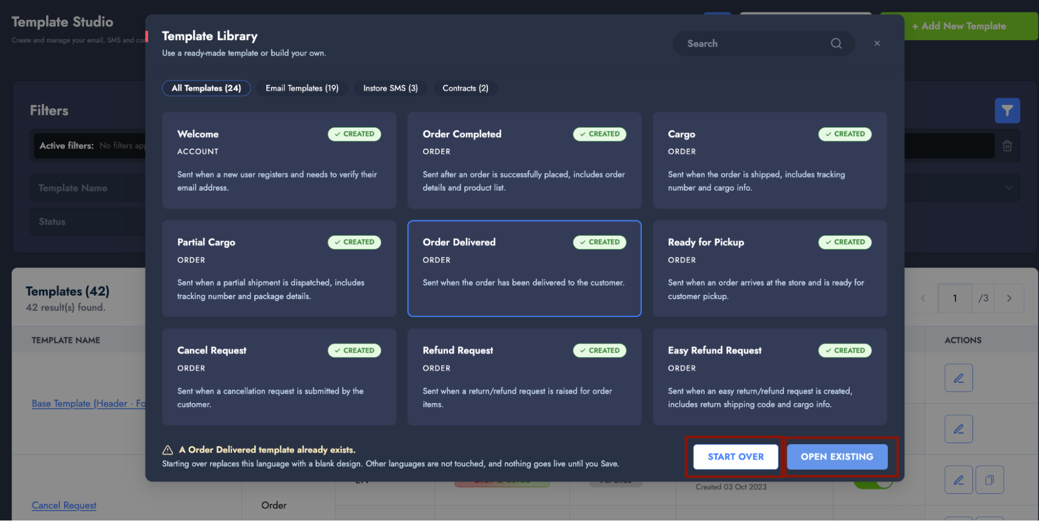Click the warning triangle icon in dialog footer
Image resolution: width=1039 pixels, height=521 pixels.
[x=167, y=450]
